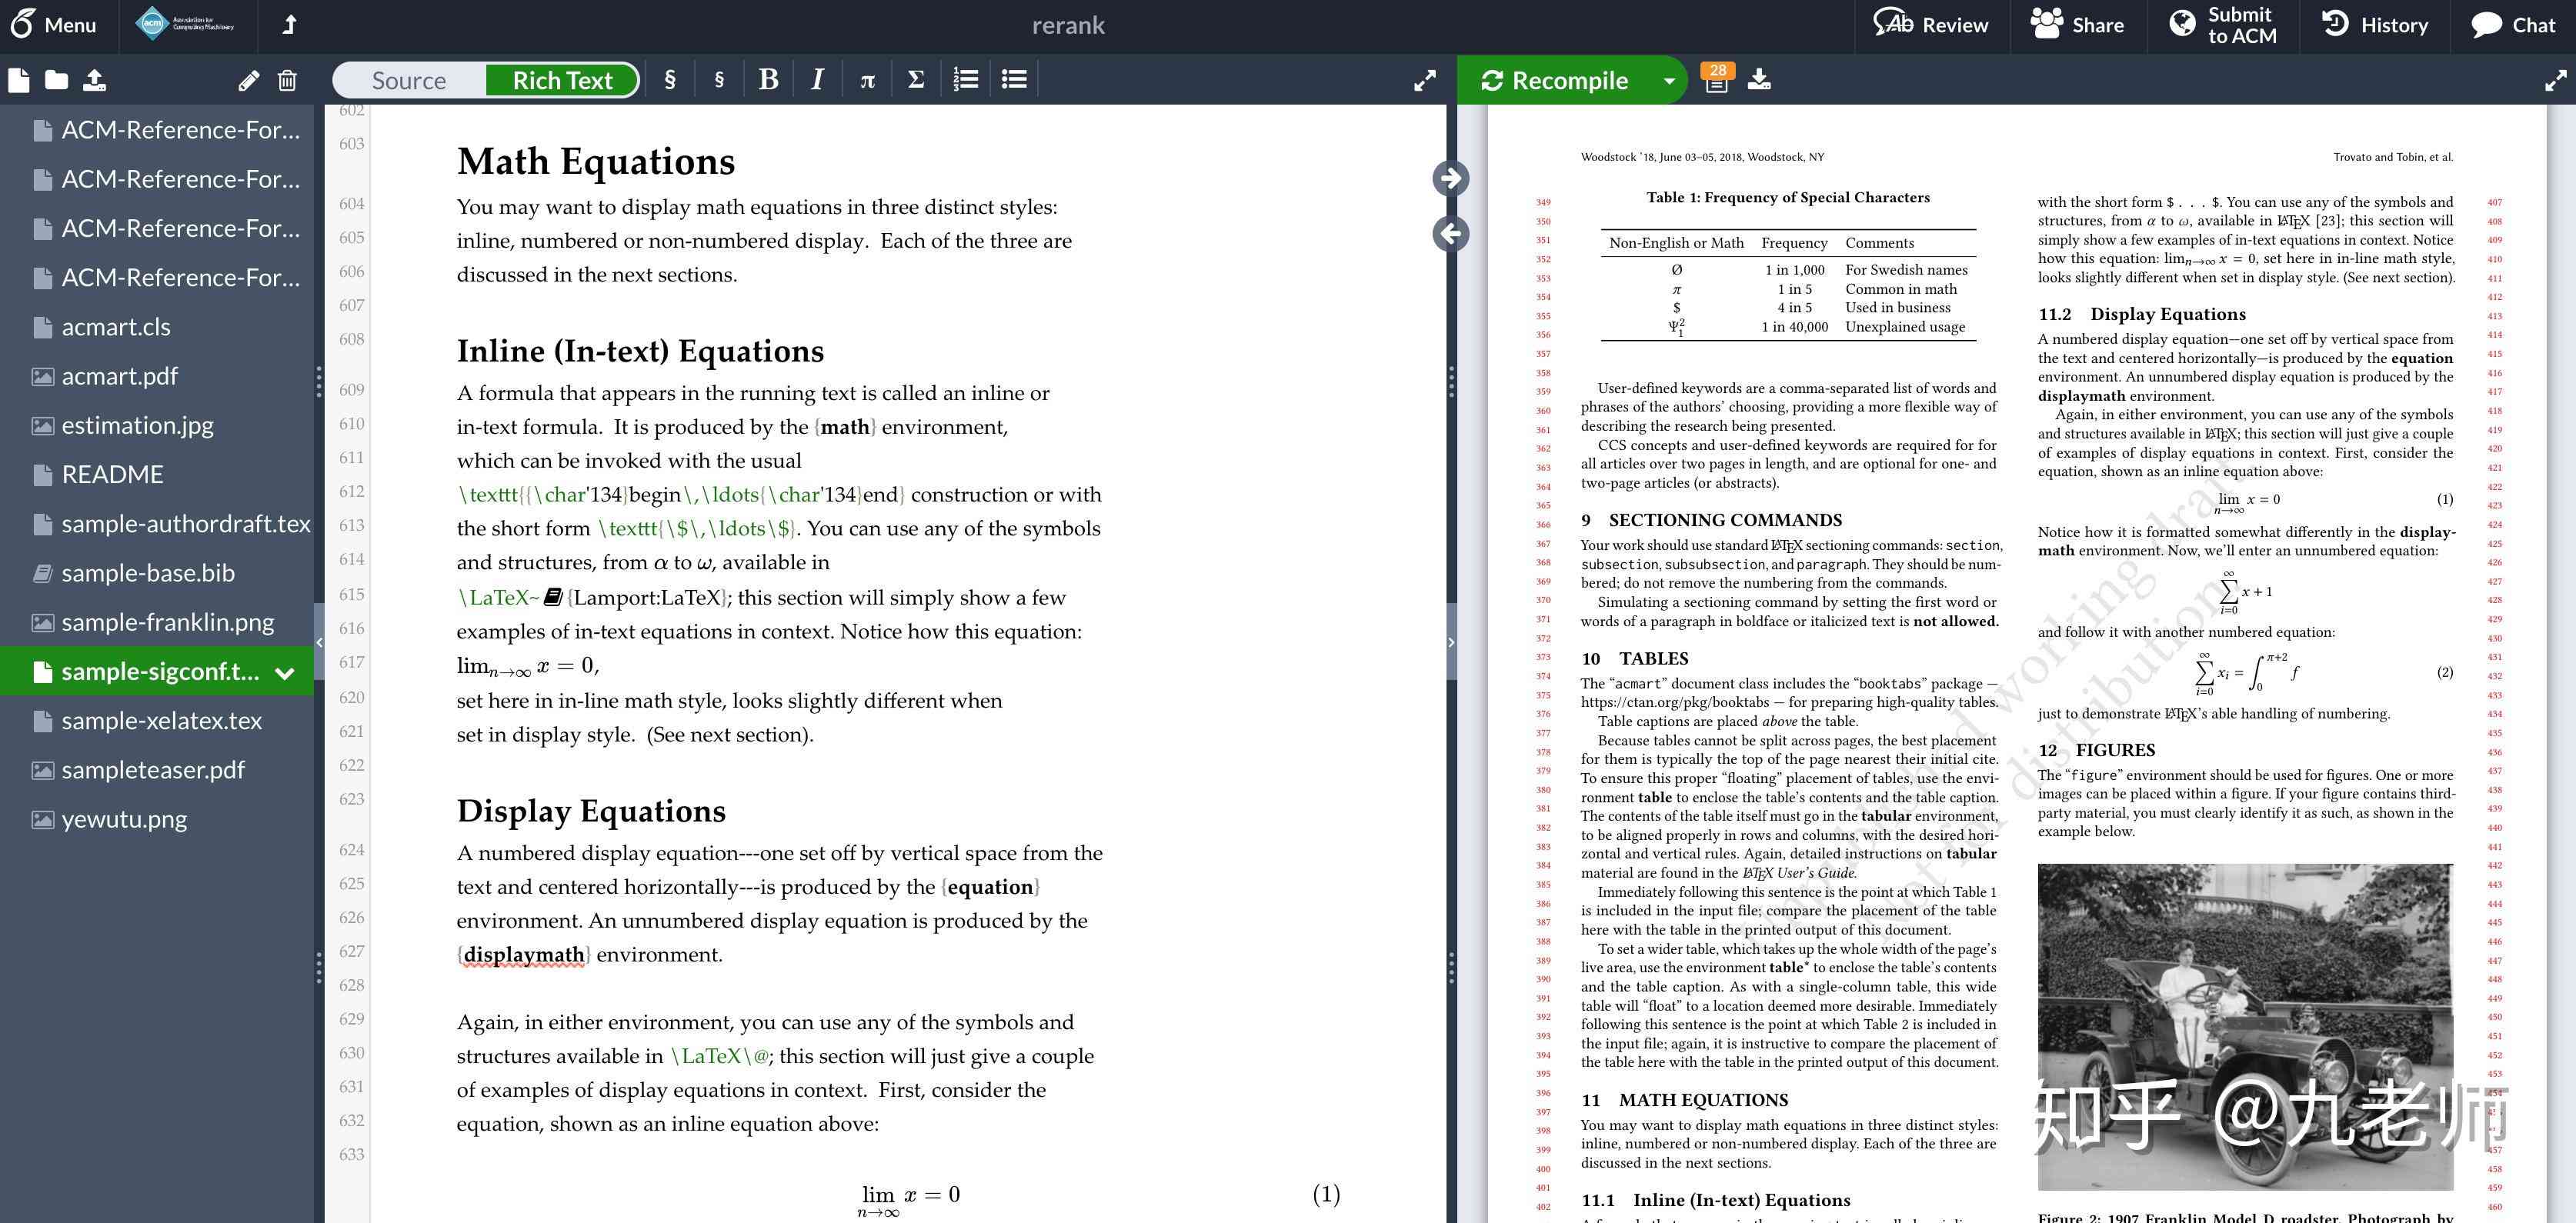Click the go-to-code-location left arrow

pos(1450,234)
